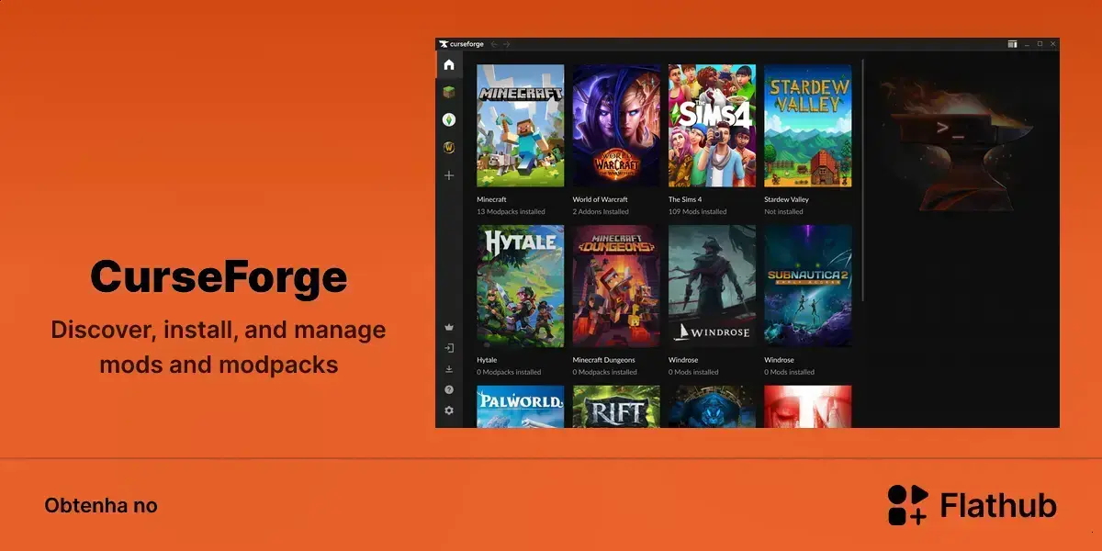The height and width of the screenshot is (551, 1102).
Task: Open the Palworld game cover
Action: (x=521, y=407)
